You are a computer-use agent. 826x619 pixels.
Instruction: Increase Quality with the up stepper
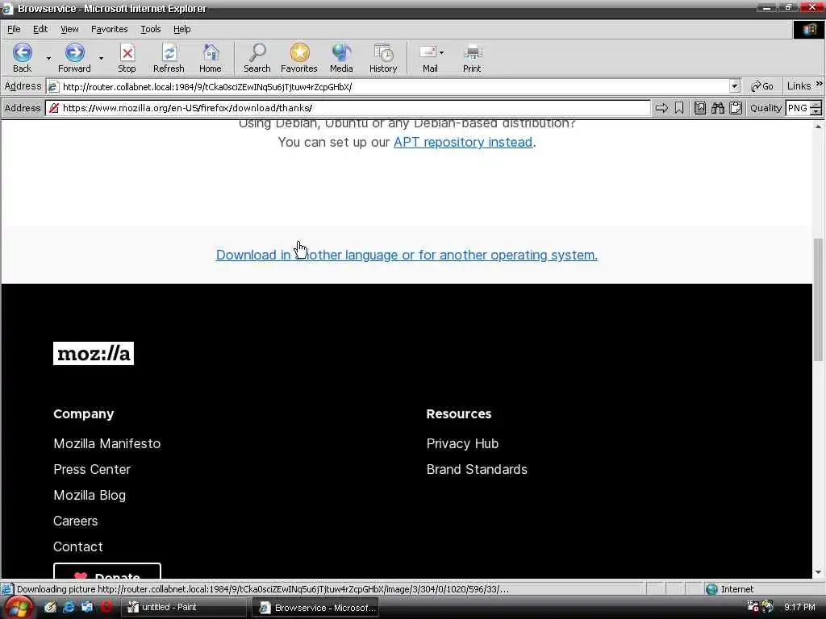tap(816, 104)
